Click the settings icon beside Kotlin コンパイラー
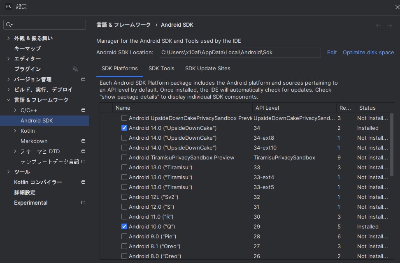This screenshot has width=400, height=263. pos(83,182)
